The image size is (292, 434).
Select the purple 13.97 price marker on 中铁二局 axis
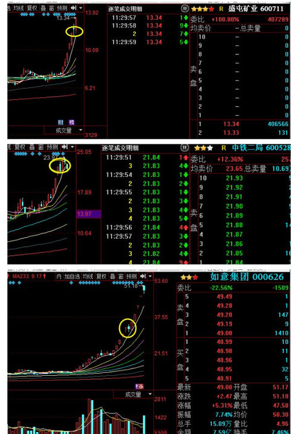click(x=89, y=214)
